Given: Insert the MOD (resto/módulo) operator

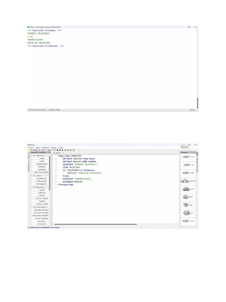Looking at the screenshot, I should [40, 172].
